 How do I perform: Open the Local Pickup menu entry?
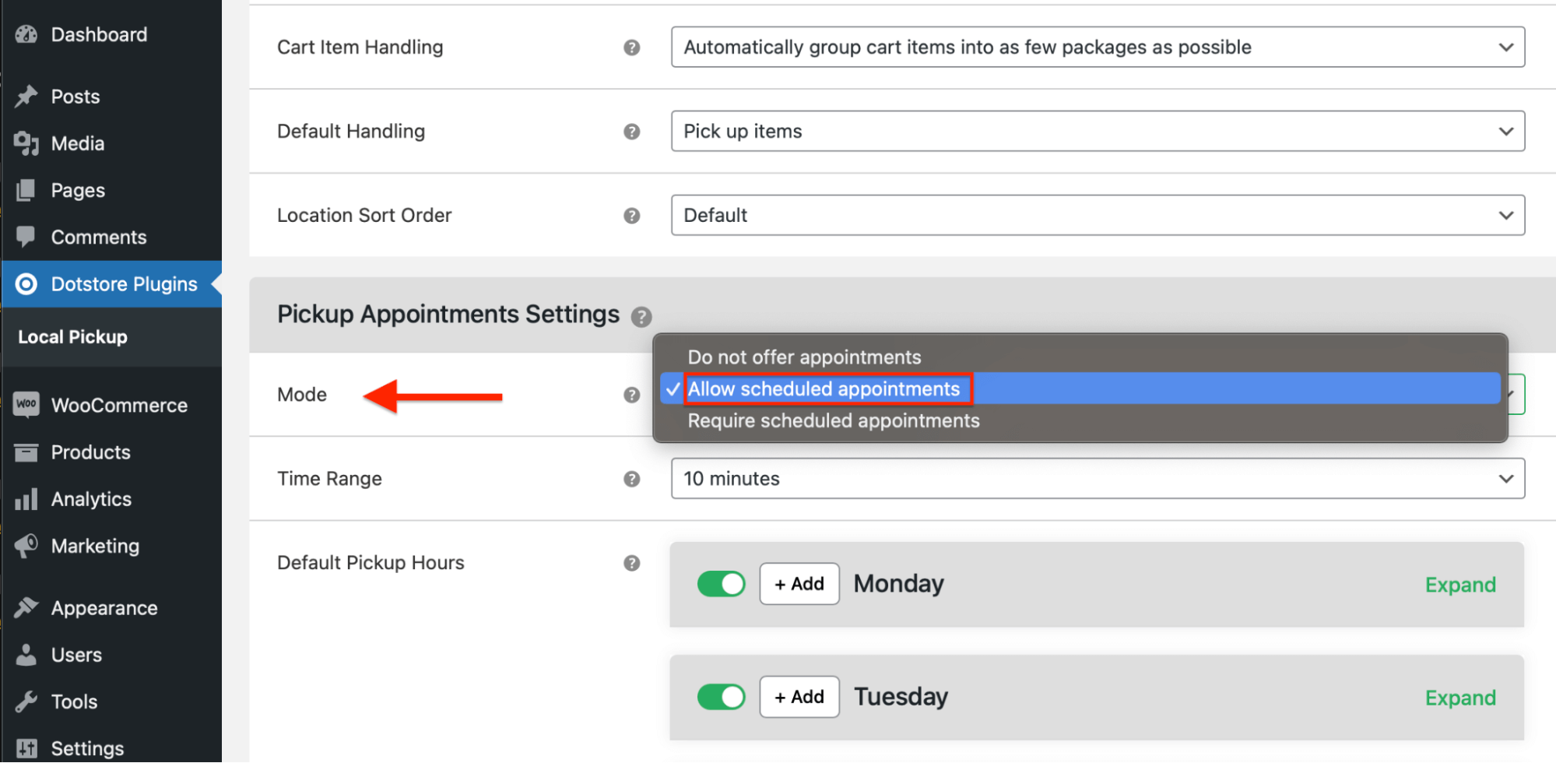pos(72,336)
